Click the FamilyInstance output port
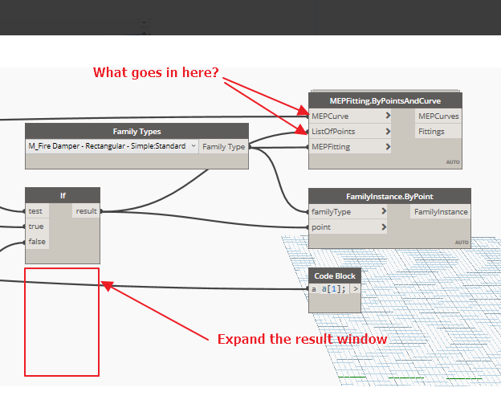The height and width of the screenshot is (400, 501). (x=441, y=212)
